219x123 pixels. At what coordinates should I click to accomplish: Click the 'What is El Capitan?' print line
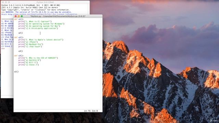coord(35,22)
